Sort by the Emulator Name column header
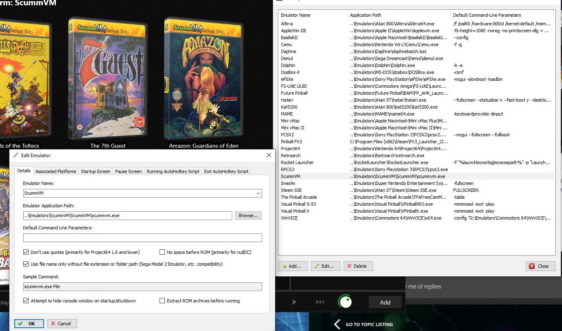 313,15
